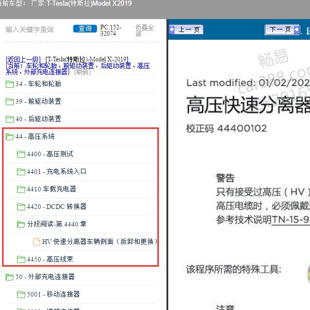Open folder icon for 39 前驱动装置
This screenshot has width=310, height=310.
(x=9, y=102)
